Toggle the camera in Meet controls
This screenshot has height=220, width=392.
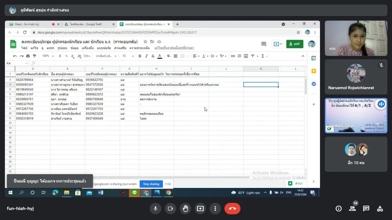coord(170,209)
